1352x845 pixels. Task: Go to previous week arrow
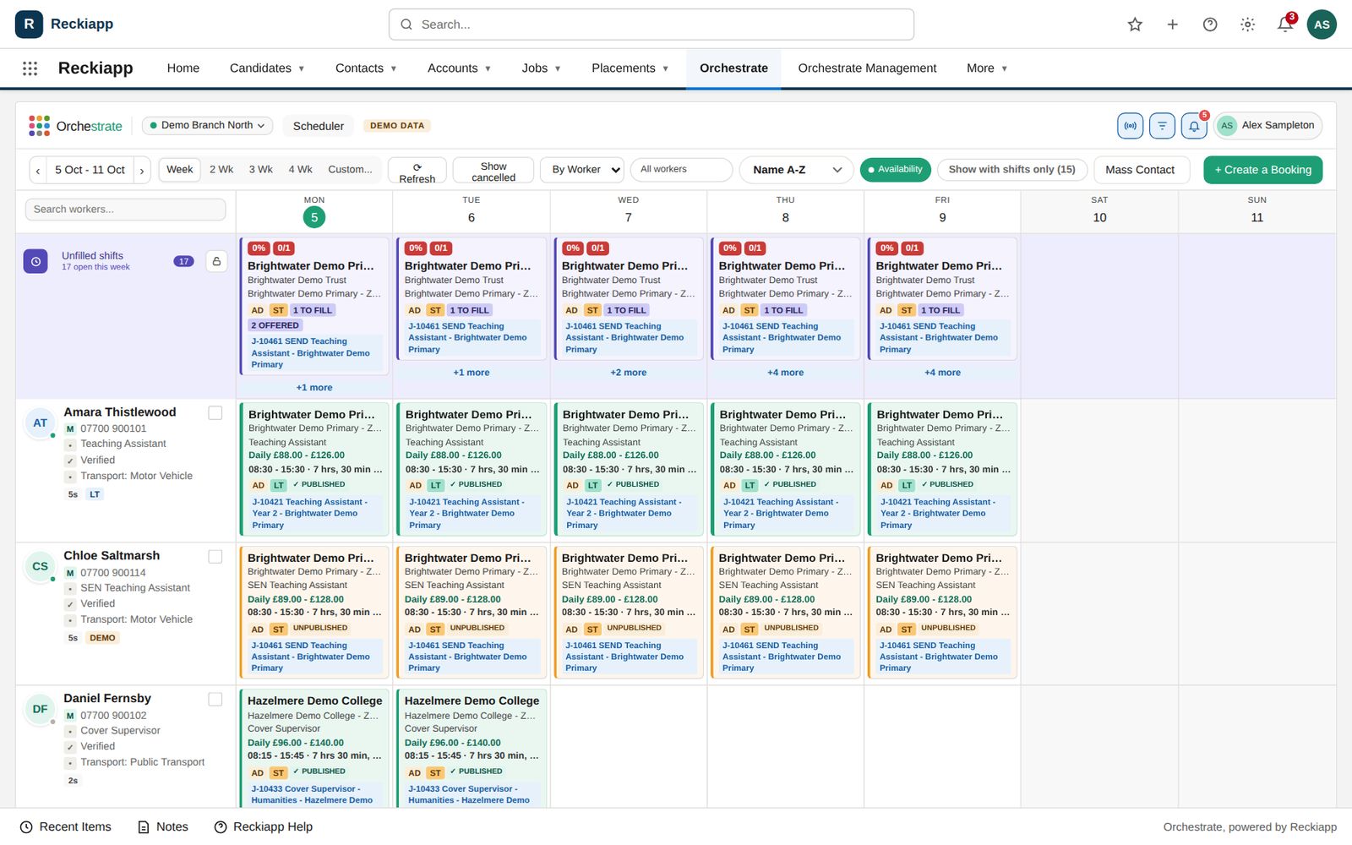click(38, 171)
